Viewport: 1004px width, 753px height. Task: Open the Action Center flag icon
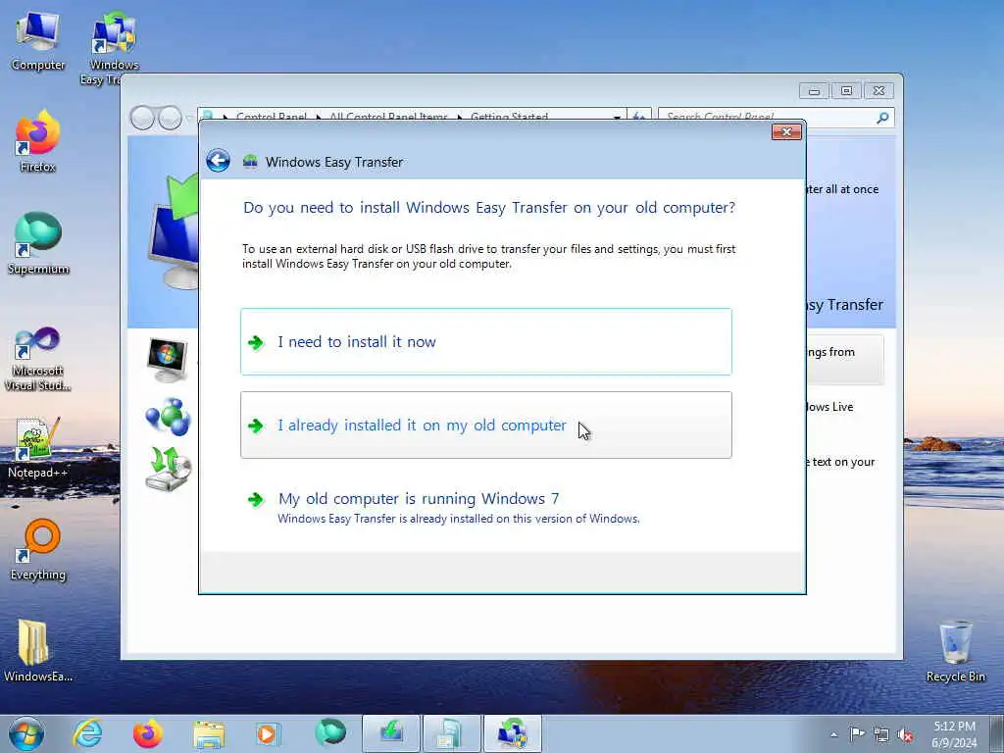pos(857,734)
